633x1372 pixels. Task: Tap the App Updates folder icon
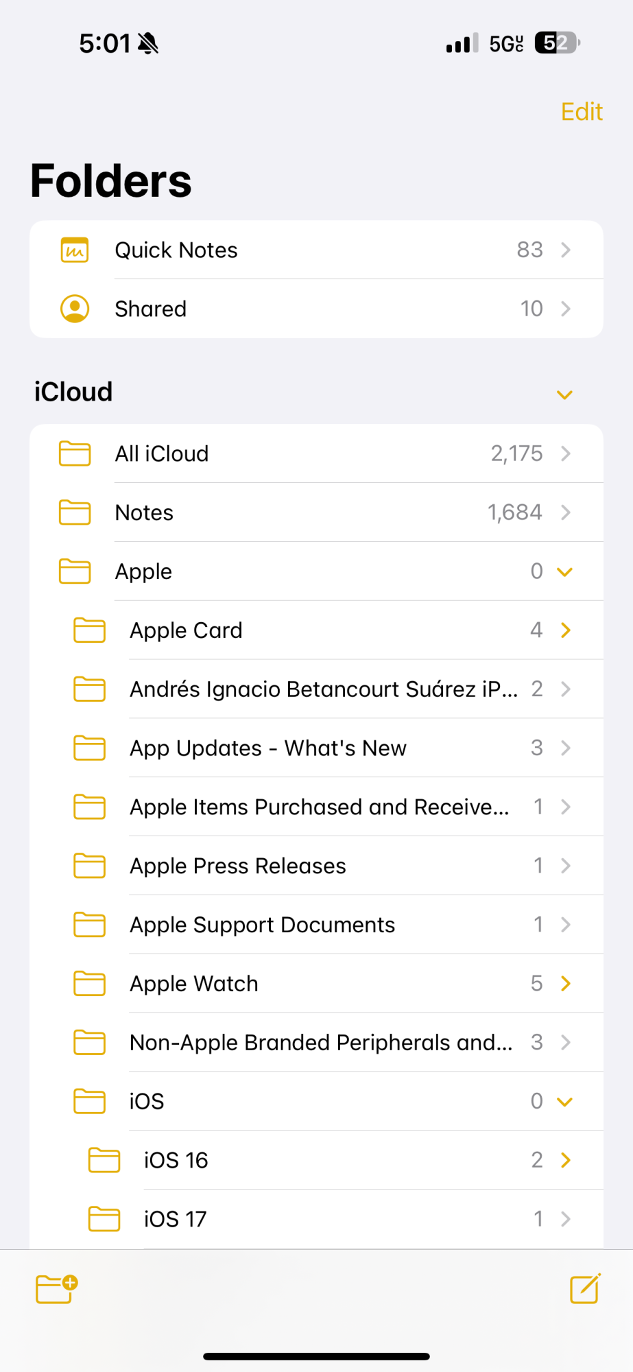tap(89, 748)
